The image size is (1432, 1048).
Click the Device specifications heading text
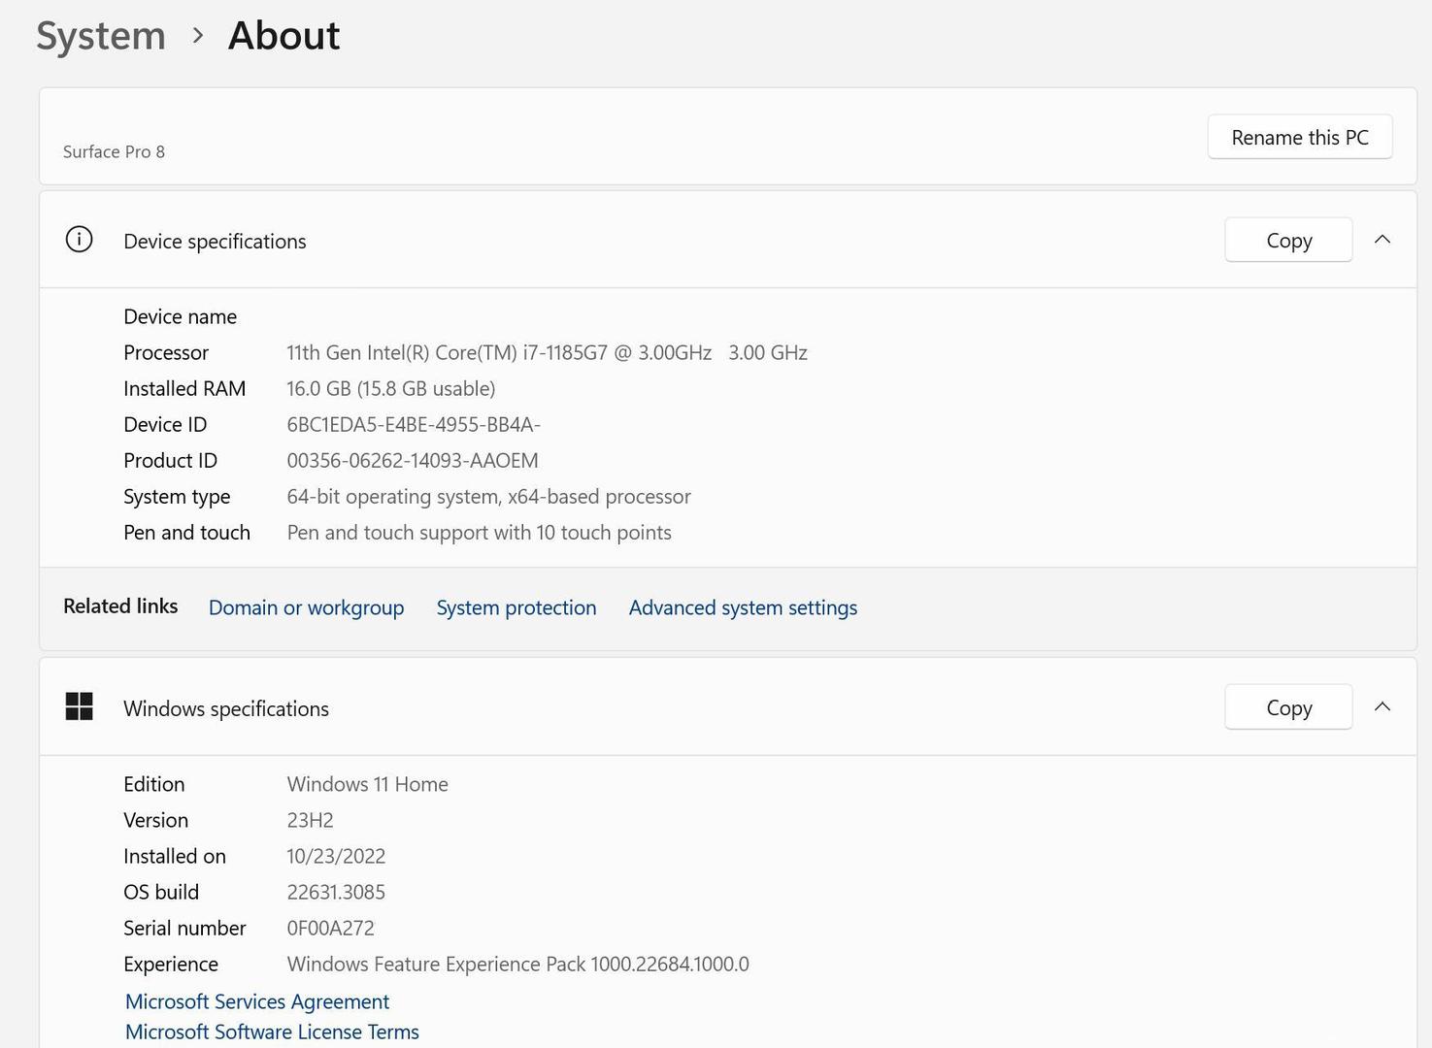click(215, 242)
